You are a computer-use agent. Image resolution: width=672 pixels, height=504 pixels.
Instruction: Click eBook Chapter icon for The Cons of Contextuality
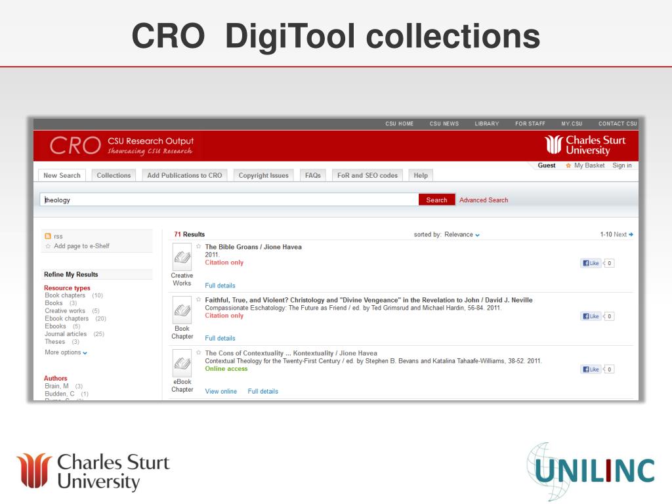[182, 363]
